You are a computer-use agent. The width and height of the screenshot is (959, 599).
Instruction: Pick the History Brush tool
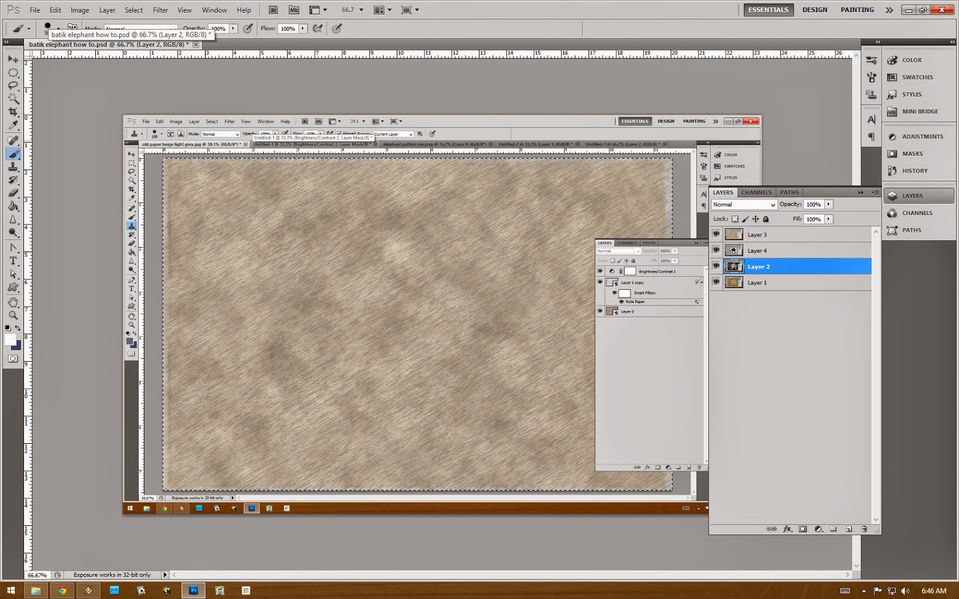pyautogui.click(x=13, y=180)
